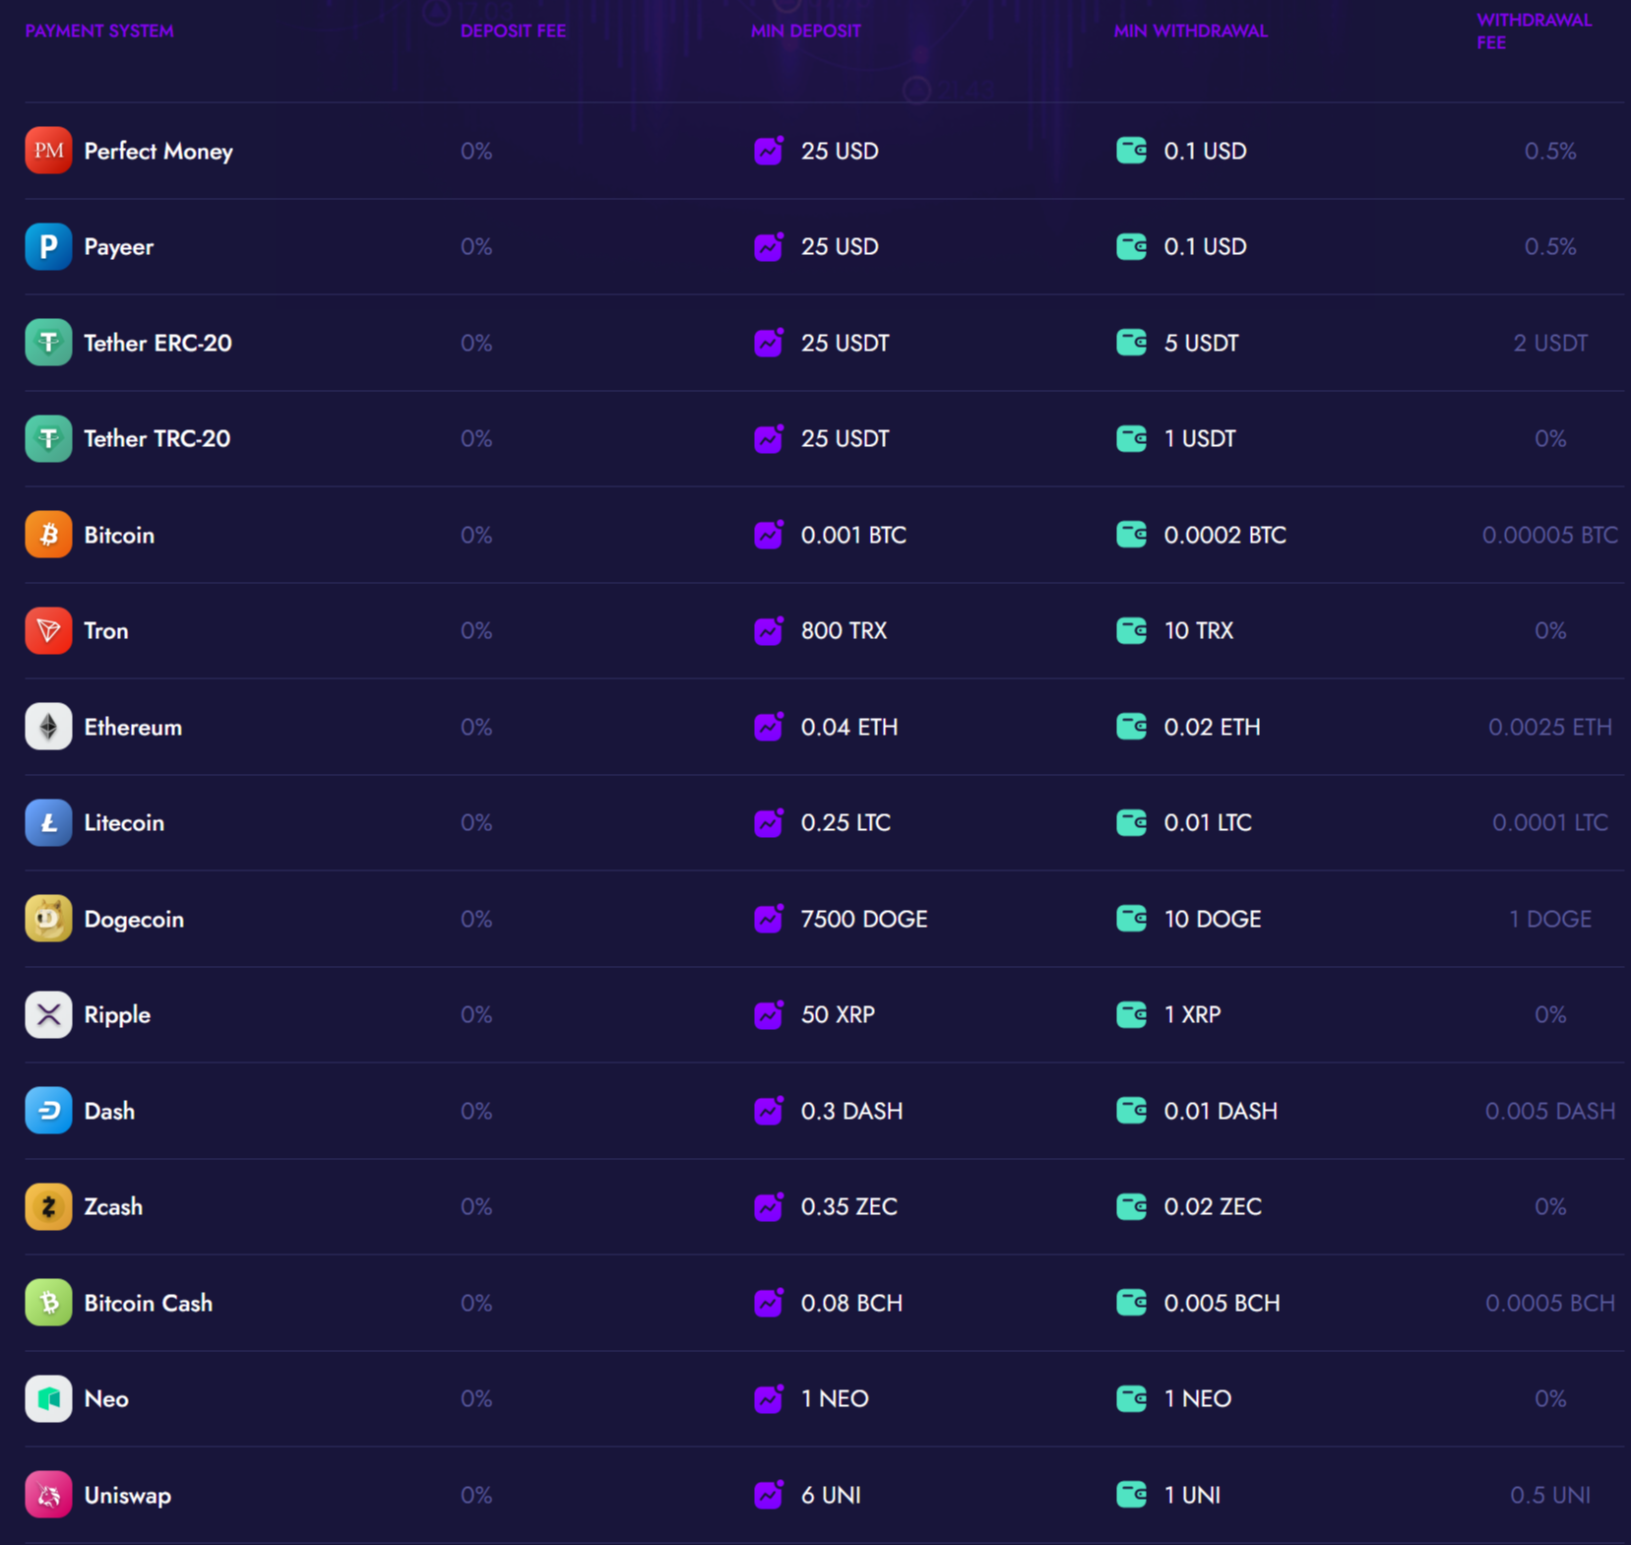Select the 'Dogecoin' name text
1631x1545 pixels.
(134, 920)
